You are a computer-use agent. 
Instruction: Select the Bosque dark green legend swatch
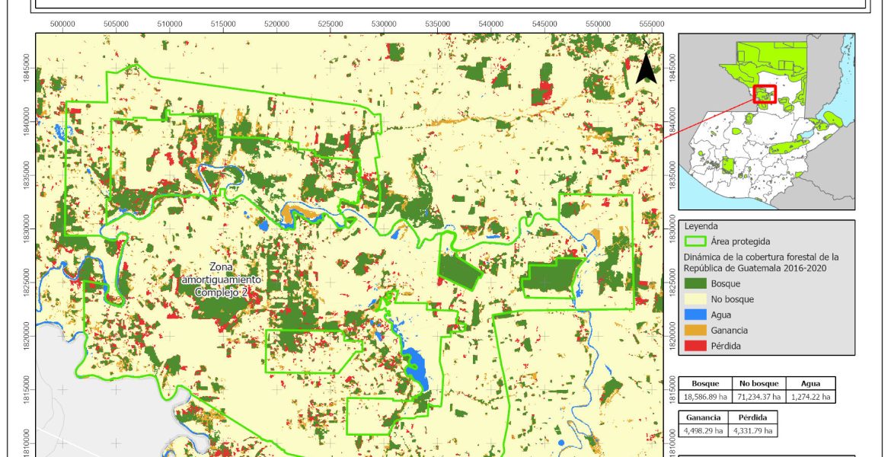click(697, 283)
